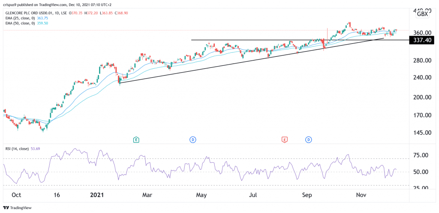The image size is (439, 213).
Task: Click the May label on time axis
Action: pos(201,195)
